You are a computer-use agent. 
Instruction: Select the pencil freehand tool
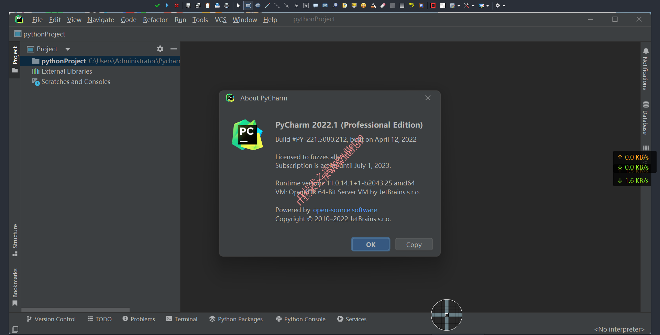click(x=267, y=6)
